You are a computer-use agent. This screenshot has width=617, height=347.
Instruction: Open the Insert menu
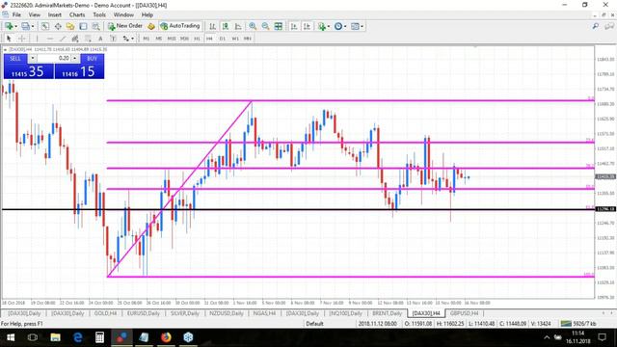click(x=55, y=14)
